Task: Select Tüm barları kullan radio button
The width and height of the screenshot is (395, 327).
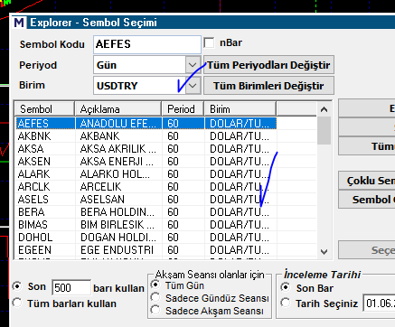Action: [17, 303]
